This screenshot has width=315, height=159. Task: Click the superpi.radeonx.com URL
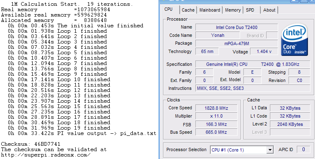pyautogui.click(x=46, y=155)
